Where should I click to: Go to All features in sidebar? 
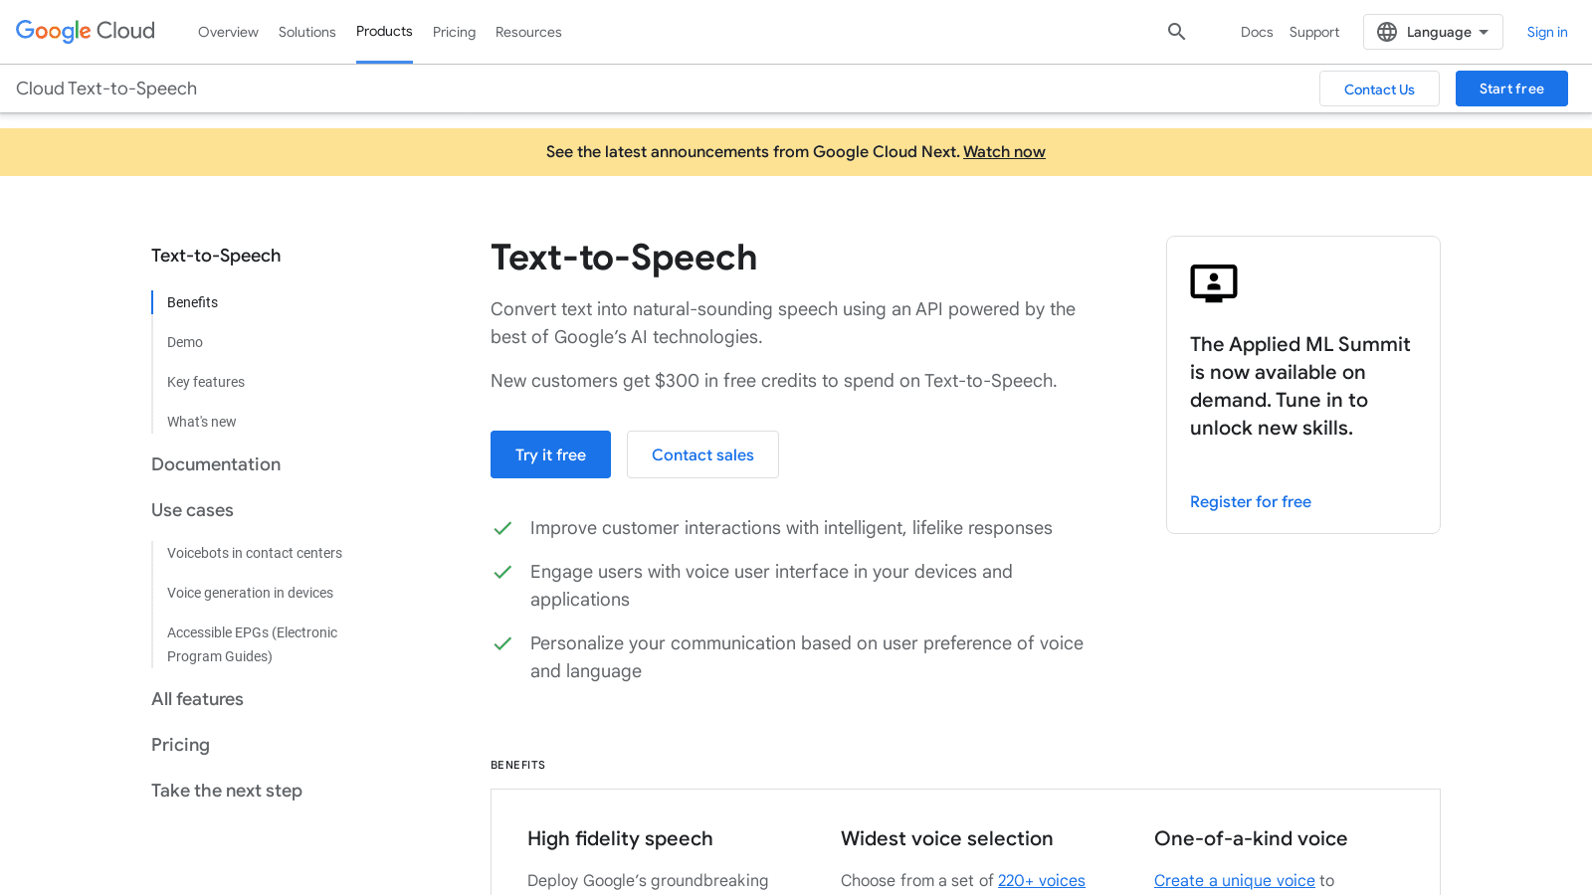pos(197,699)
